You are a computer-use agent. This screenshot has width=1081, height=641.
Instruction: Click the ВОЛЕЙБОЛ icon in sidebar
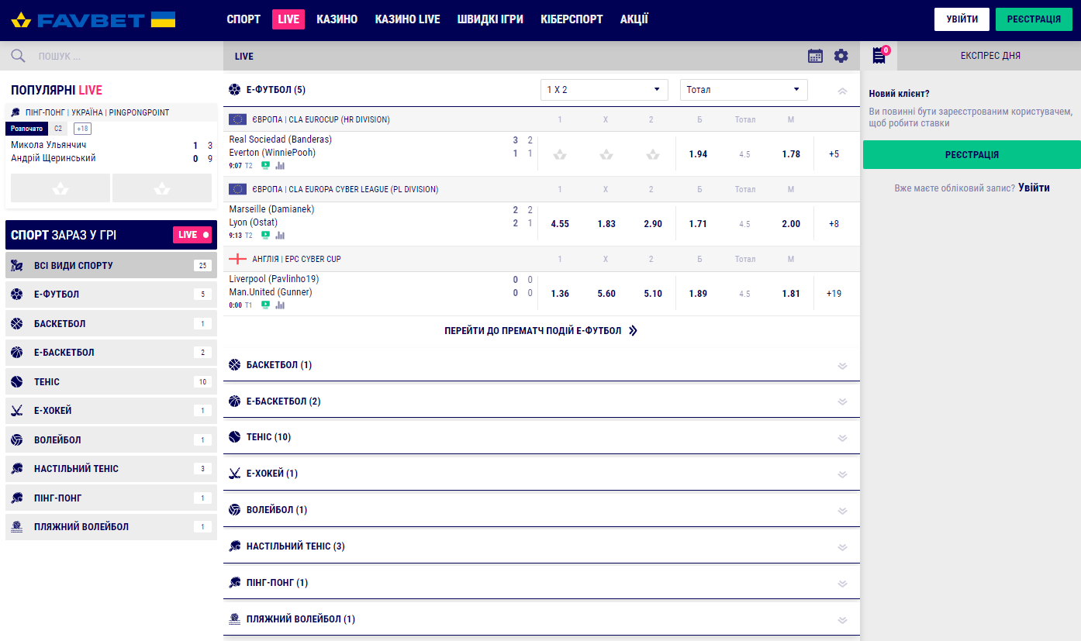point(16,439)
